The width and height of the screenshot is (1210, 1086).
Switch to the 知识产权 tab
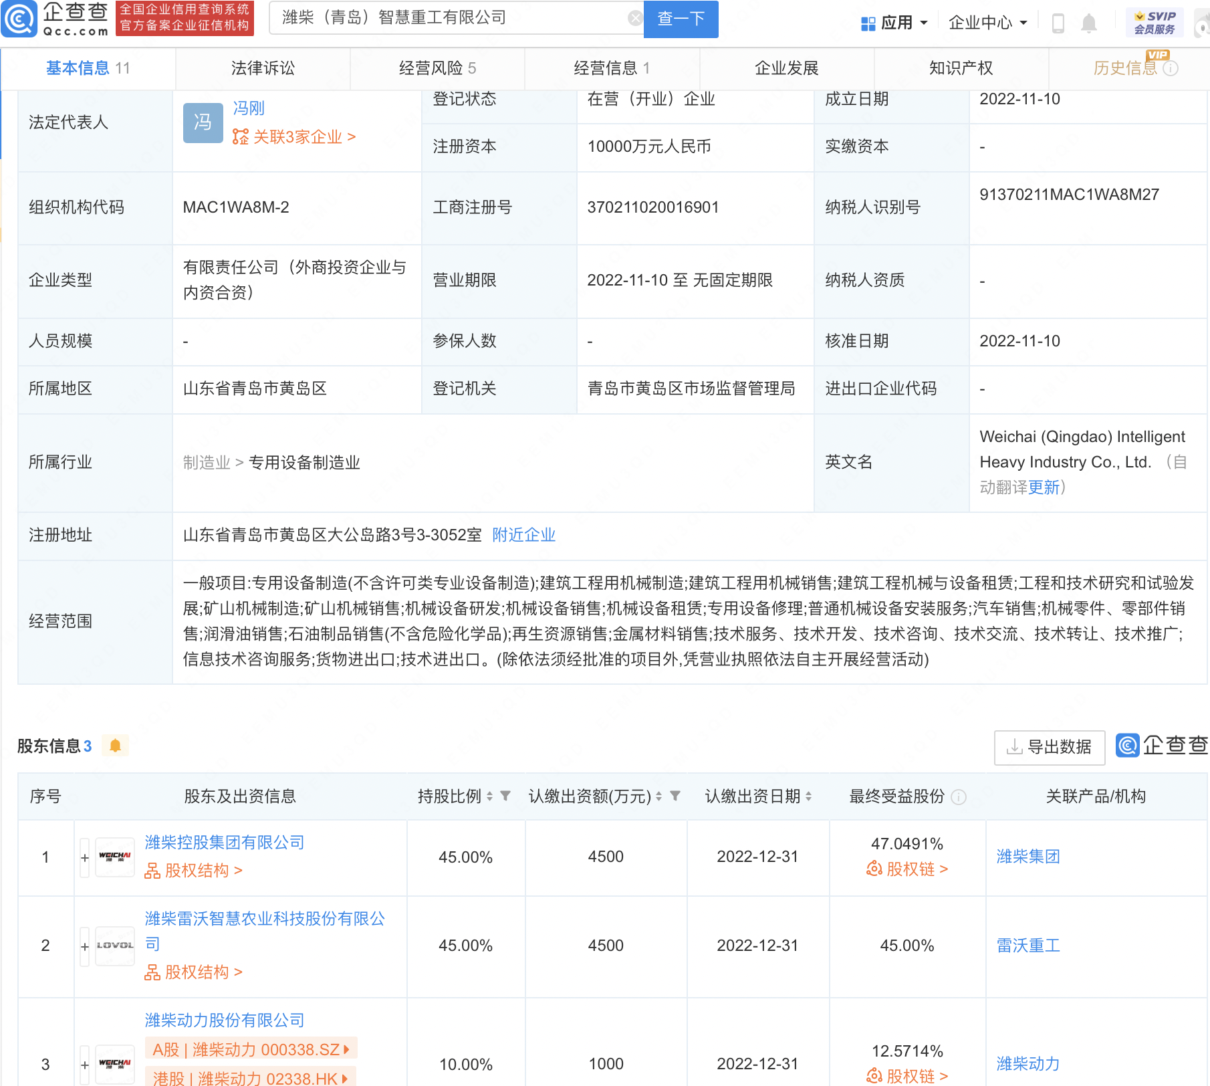961,68
